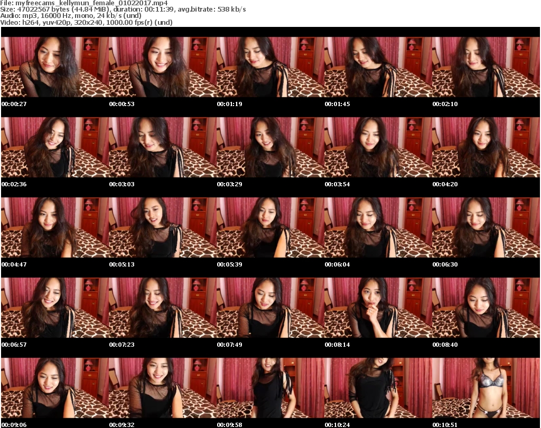The width and height of the screenshot is (541, 428).
Task: Click the 00:03:03 timestamp text
Action: coord(122,184)
